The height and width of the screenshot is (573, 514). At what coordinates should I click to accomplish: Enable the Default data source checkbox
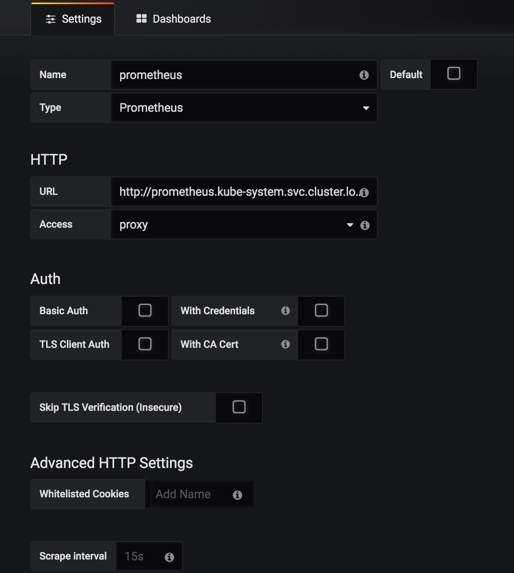(x=454, y=74)
